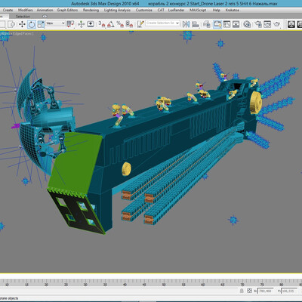The image size is (302, 302).
Task: Select the Select and Move tool
Action: coord(22,24)
